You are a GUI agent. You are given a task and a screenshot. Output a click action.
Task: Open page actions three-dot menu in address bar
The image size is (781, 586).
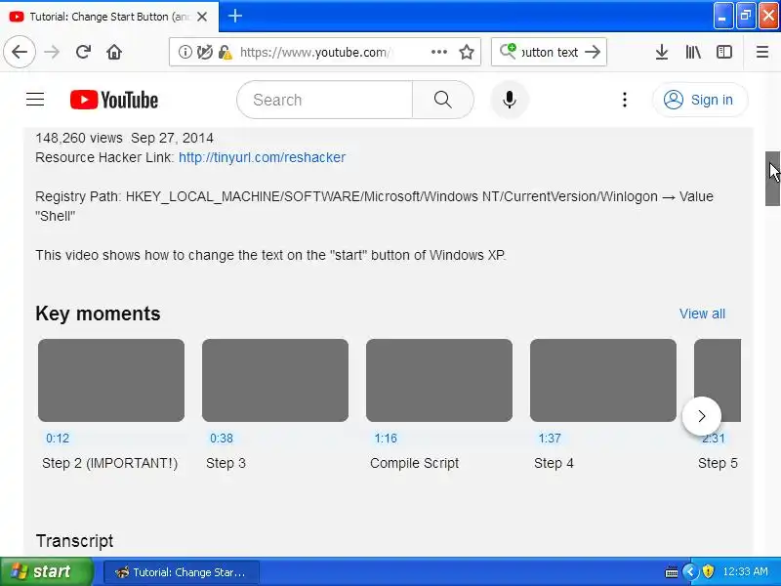438,52
